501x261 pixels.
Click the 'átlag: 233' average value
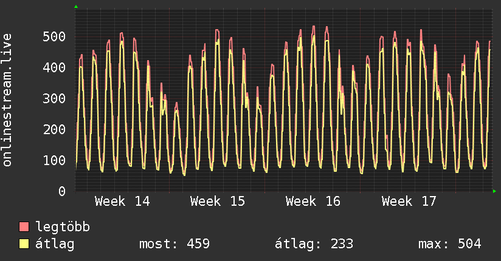click(x=314, y=245)
